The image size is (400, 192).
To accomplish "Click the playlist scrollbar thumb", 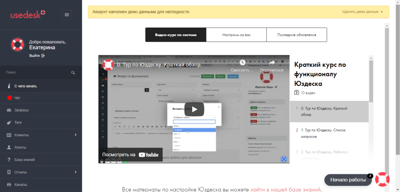I will pos(371,81).
